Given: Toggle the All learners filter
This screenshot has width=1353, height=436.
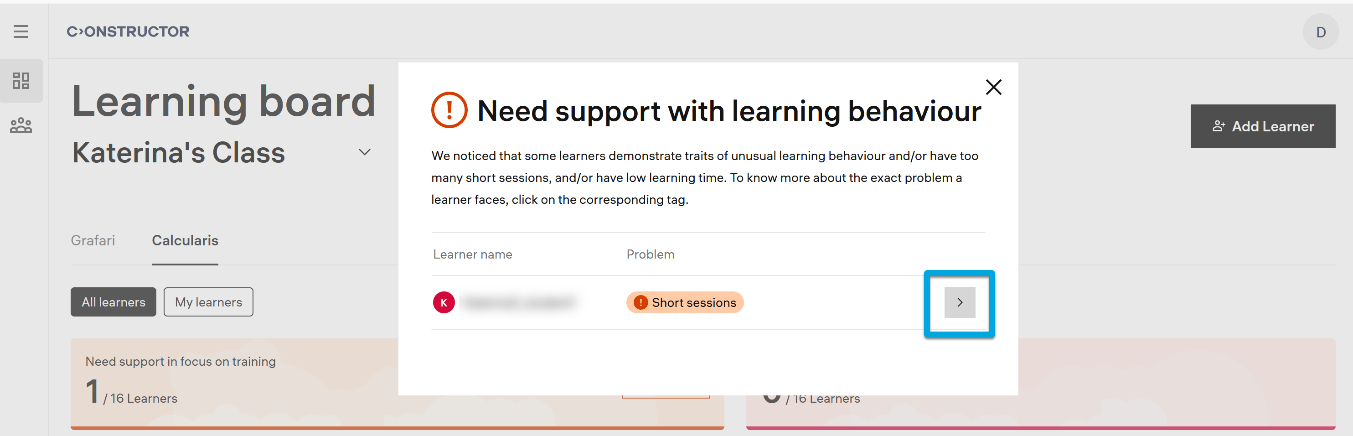Looking at the screenshot, I should click(x=114, y=302).
